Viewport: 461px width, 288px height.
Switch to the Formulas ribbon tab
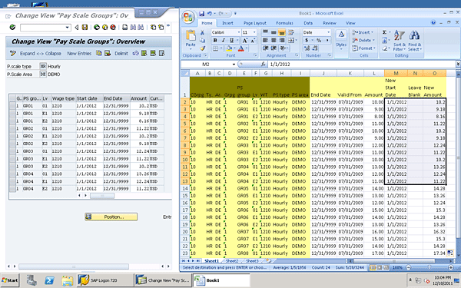284,23
